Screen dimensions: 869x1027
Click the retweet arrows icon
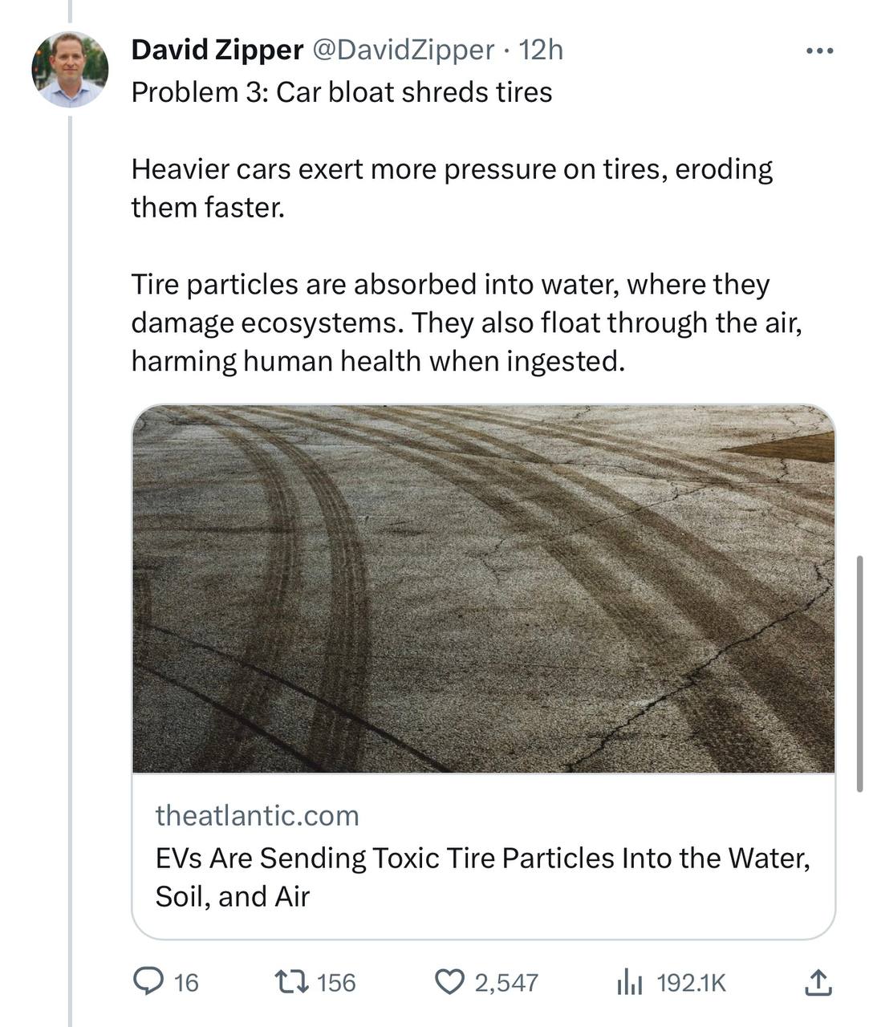coord(290,980)
